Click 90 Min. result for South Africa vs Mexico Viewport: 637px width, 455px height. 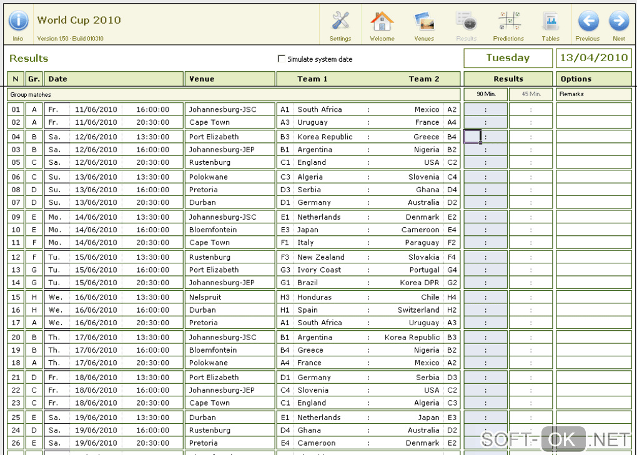485,110
